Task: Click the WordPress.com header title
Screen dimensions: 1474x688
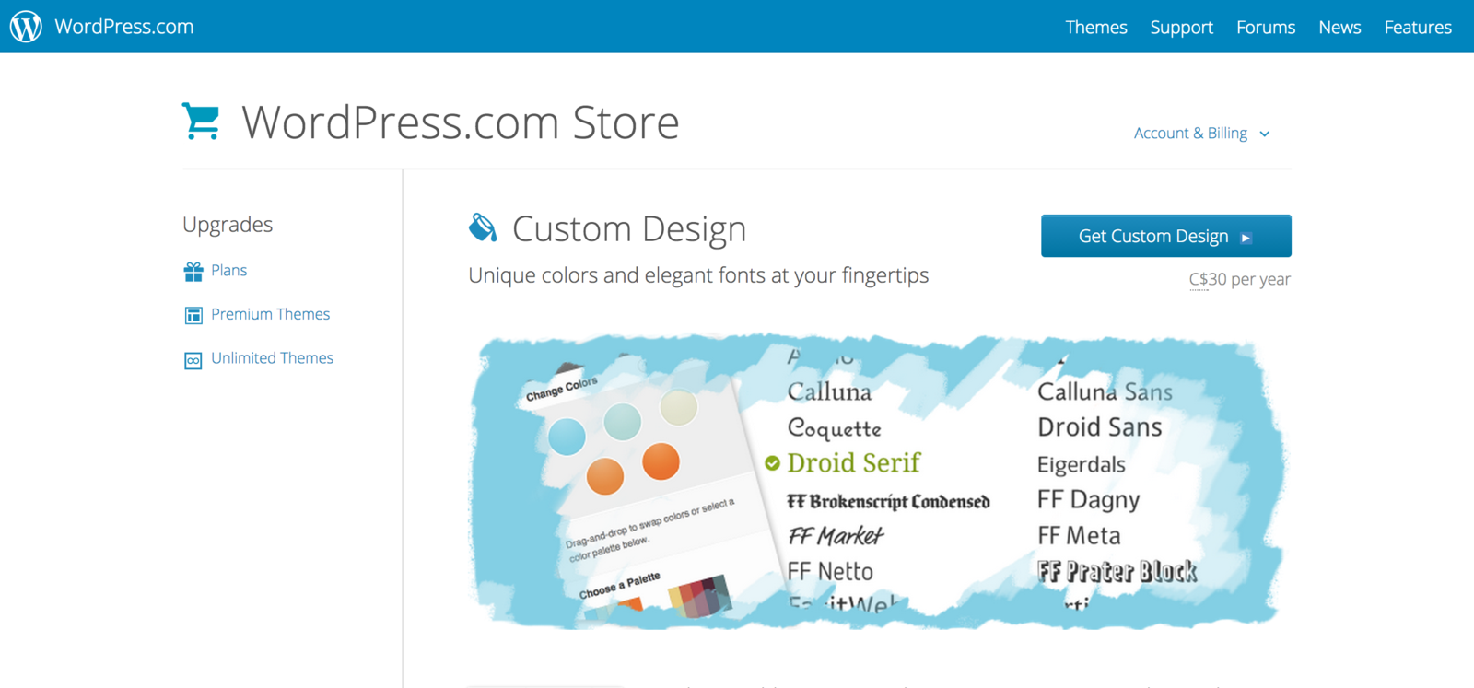Action: (x=124, y=27)
